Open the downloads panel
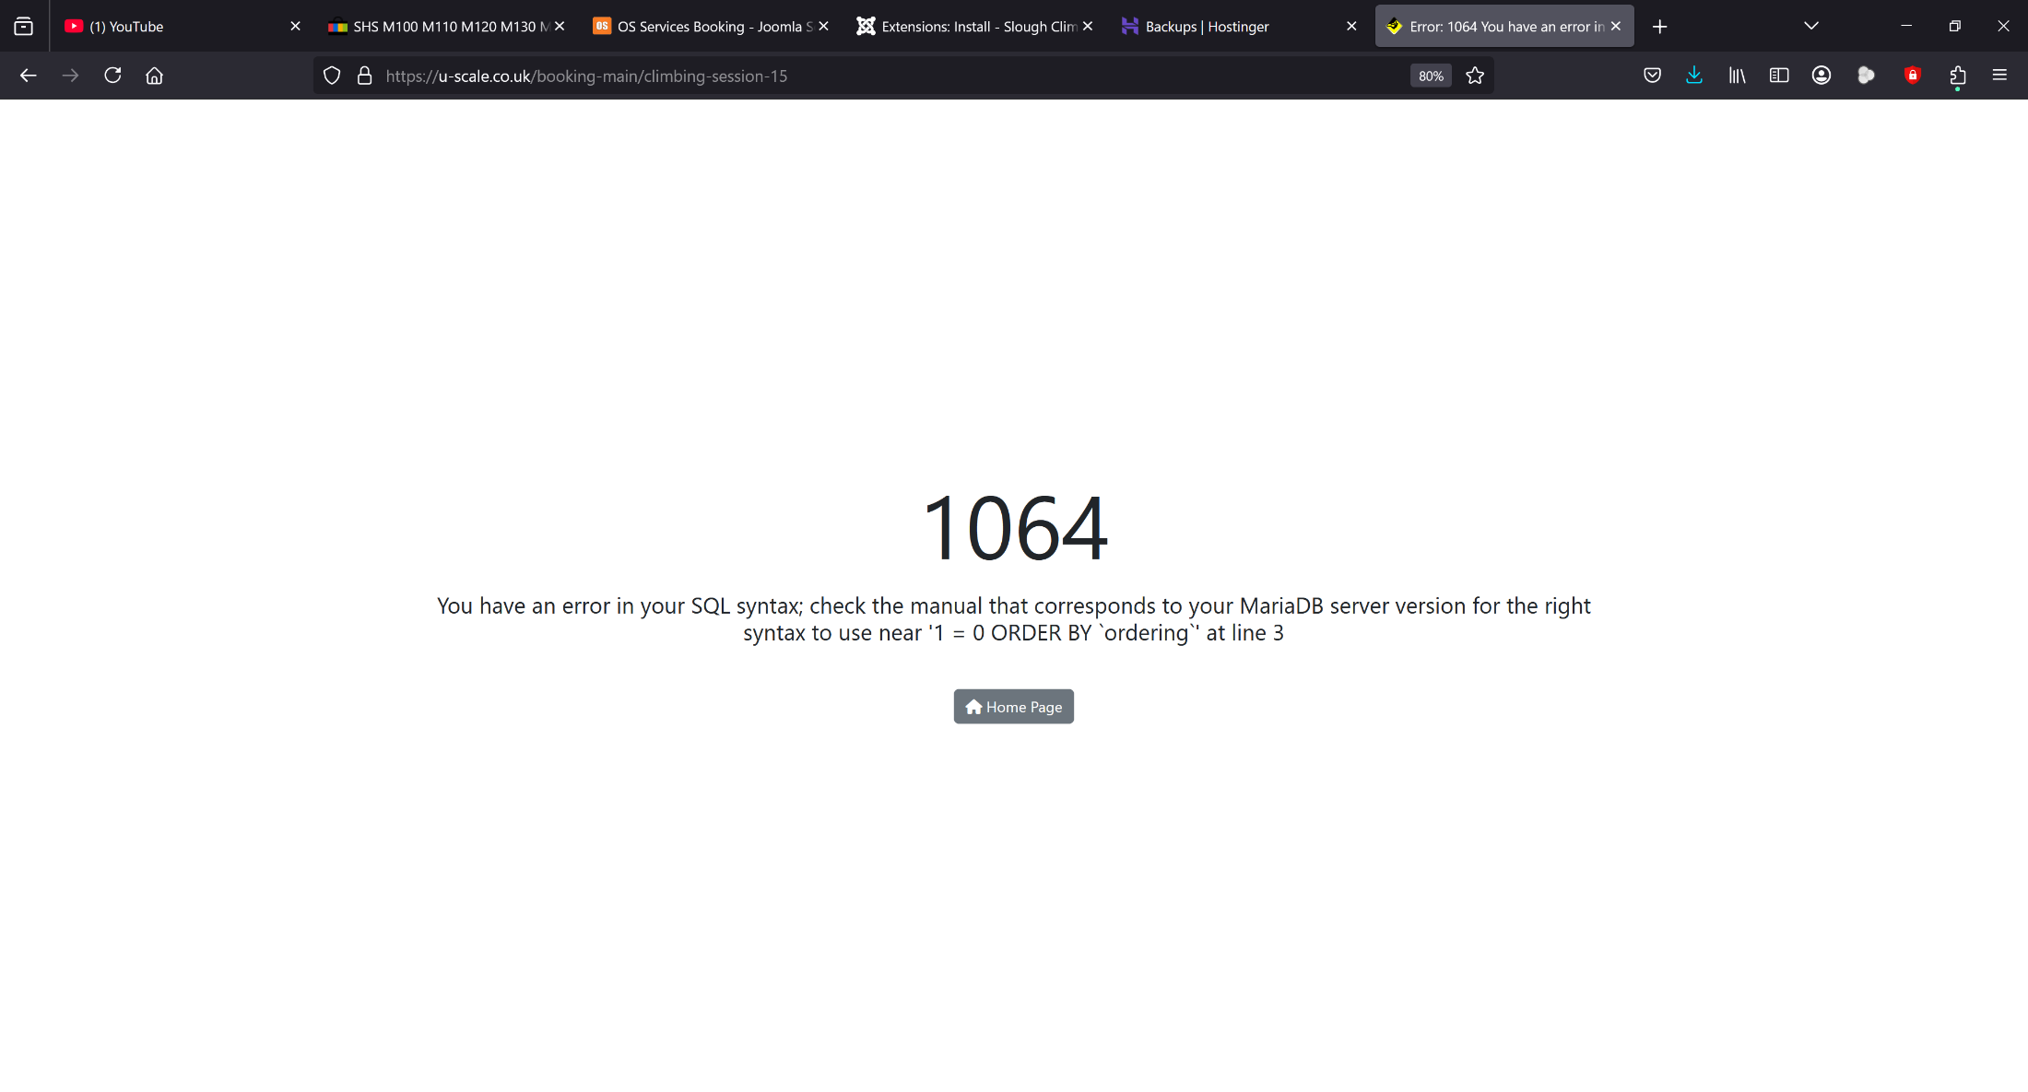 1694,76
